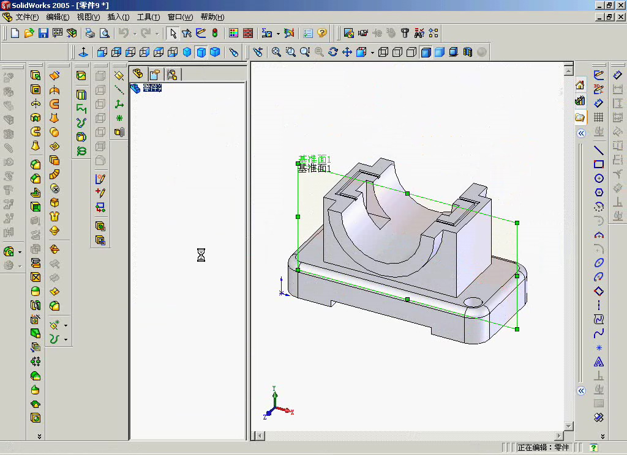The width and height of the screenshot is (627, 455).
Task: Open the 工具(T) menu
Action: [148, 17]
